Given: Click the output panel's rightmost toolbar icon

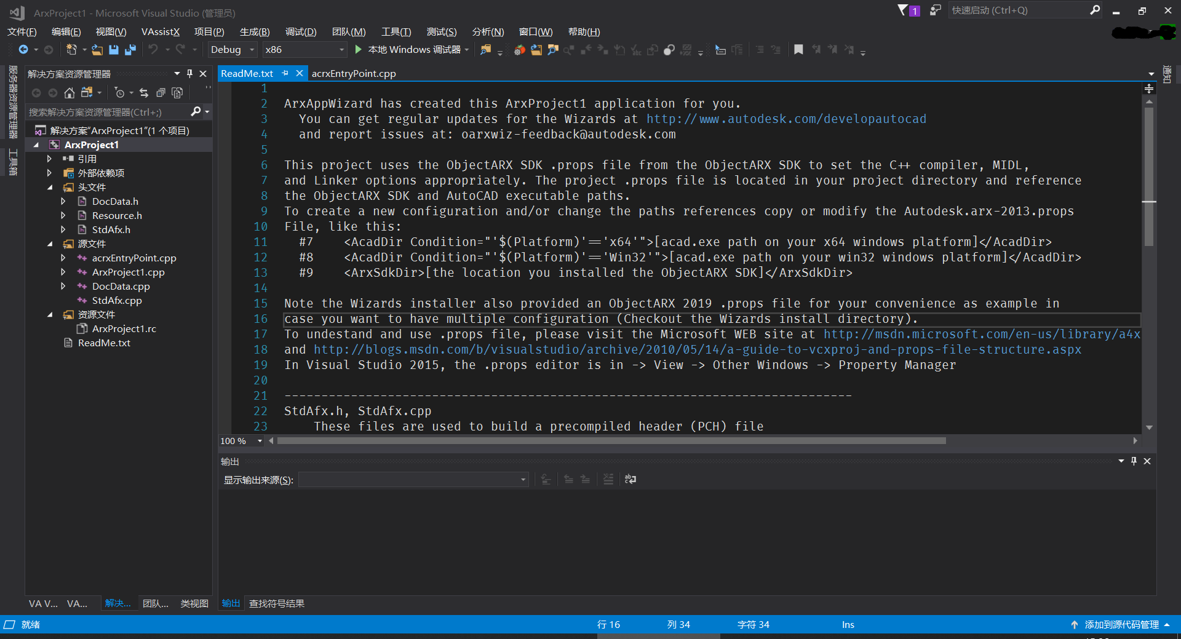Looking at the screenshot, I should point(630,479).
